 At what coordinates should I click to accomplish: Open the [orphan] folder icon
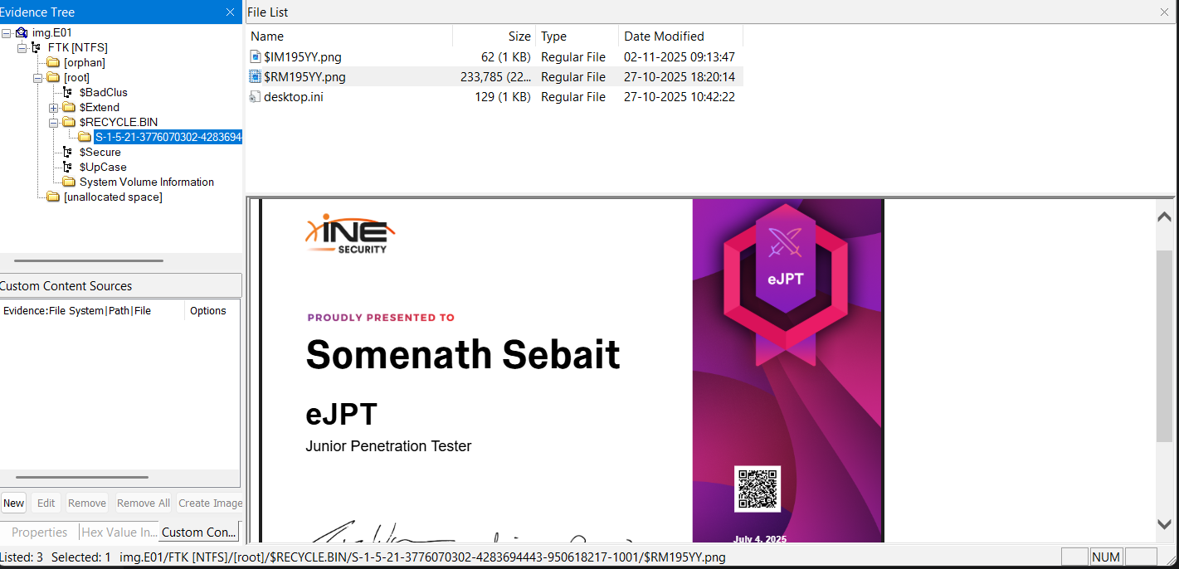pyautogui.click(x=53, y=62)
